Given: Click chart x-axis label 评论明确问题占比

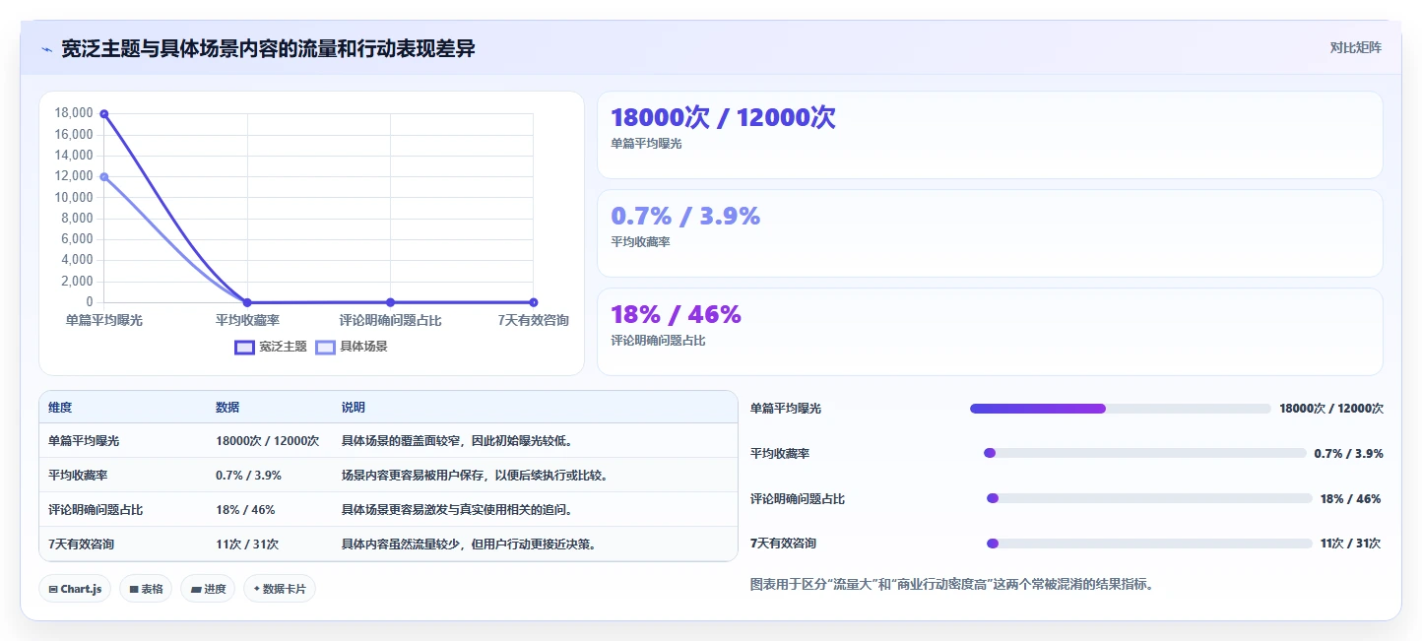Looking at the screenshot, I should point(390,320).
